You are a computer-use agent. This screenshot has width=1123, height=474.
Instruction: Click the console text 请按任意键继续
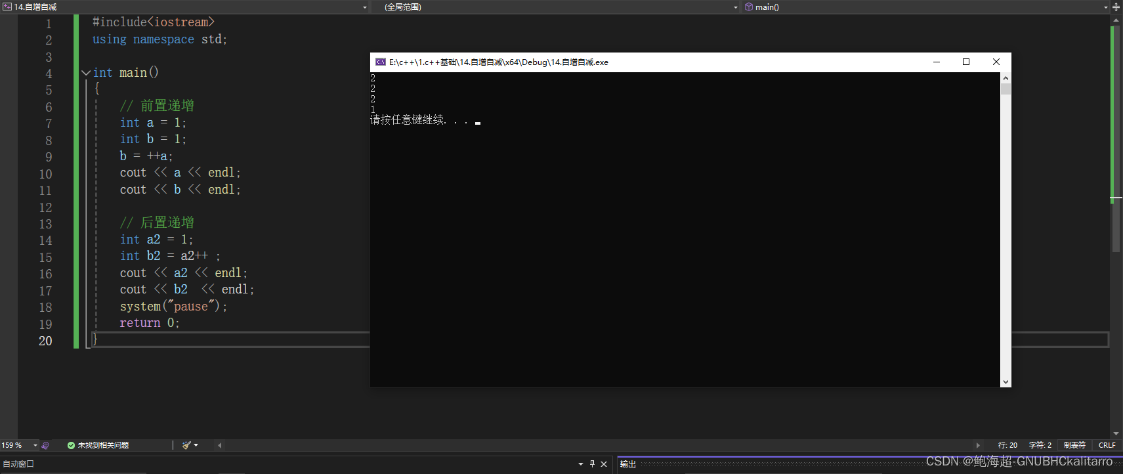pos(408,120)
